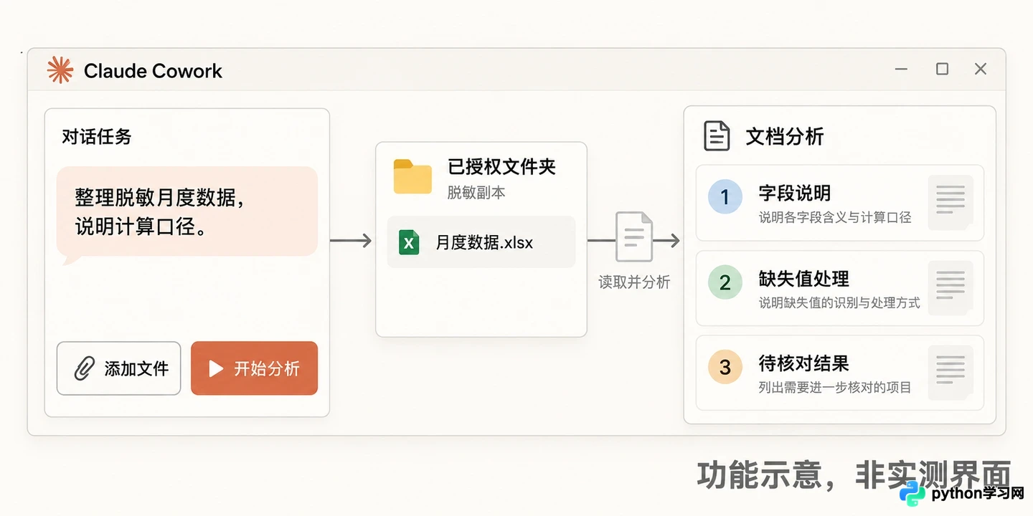Close the Claude Cowork window

point(981,69)
